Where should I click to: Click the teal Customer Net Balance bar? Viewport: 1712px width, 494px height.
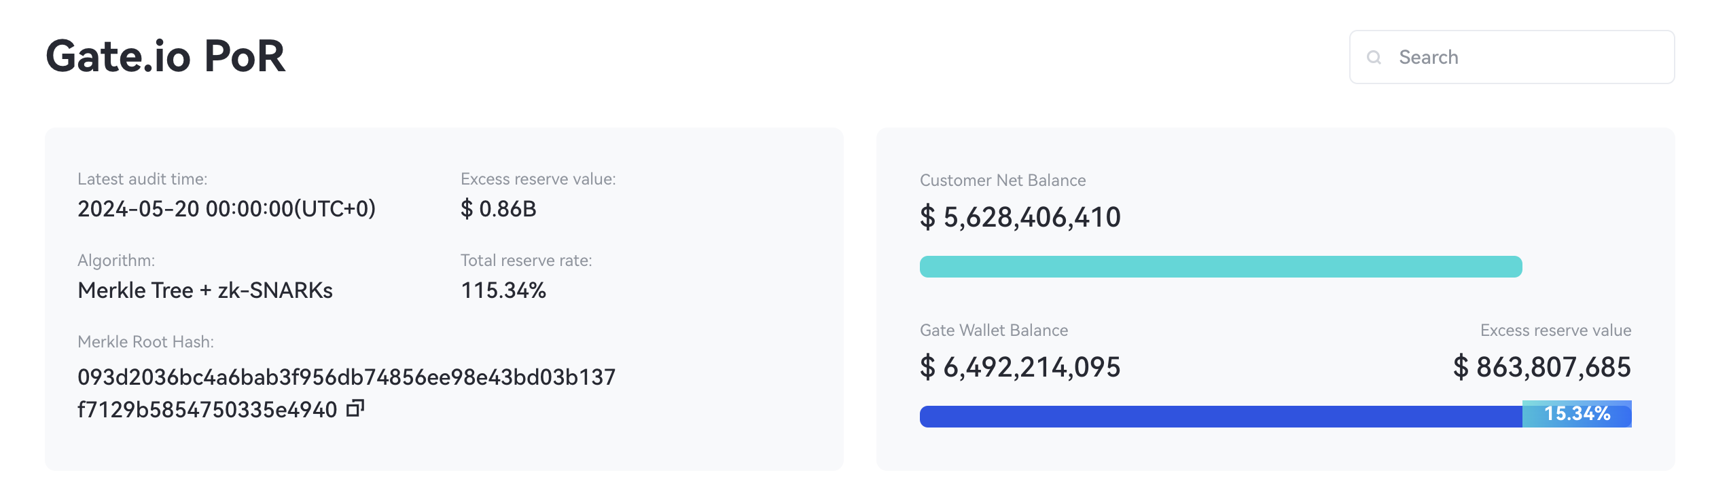click(x=1220, y=267)
